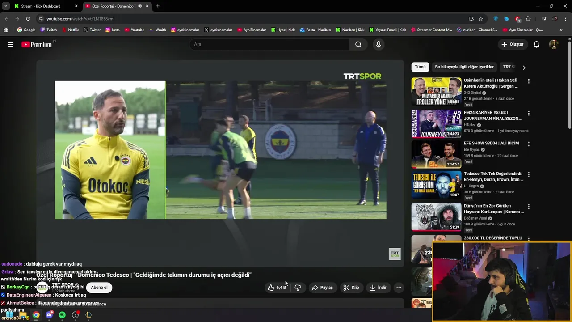Open the '343 Digital' channel name
The width and height of the screenshot is (572, 322).
click(472, 93)
